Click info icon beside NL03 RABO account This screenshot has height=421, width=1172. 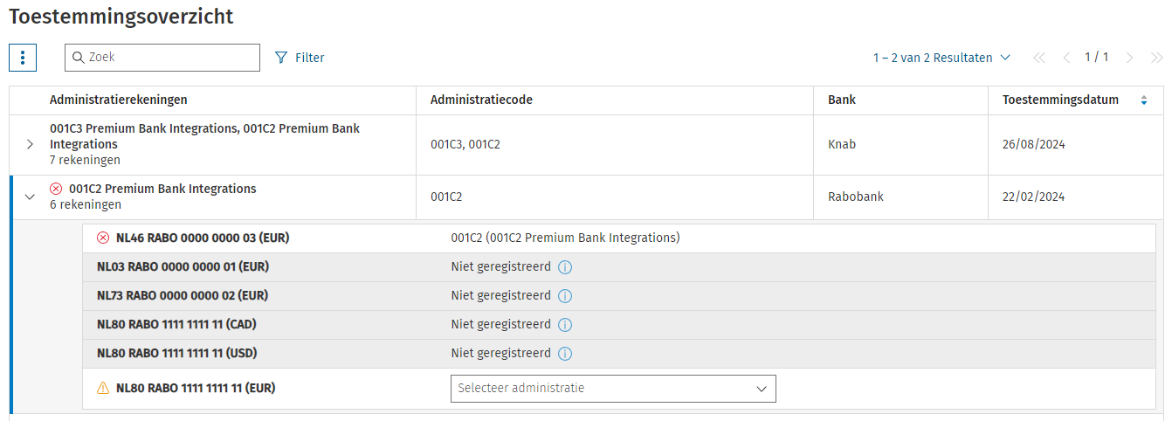click(565, 267)
